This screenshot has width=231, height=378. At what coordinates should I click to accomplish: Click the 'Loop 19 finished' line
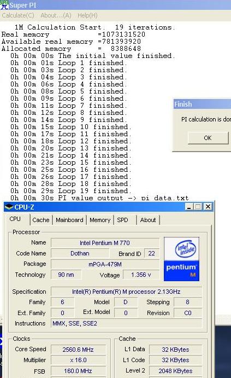pos(71,191)
